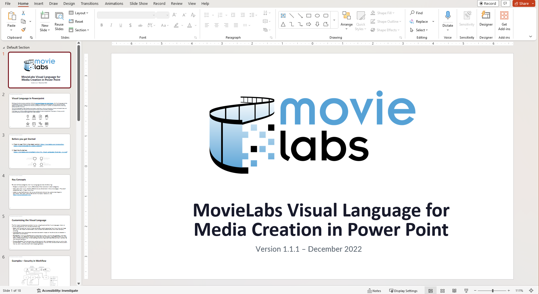Image resolution: width=539 pixels, height=294 pixels.
Task: Click the Share button
Action: pos(521,3)
